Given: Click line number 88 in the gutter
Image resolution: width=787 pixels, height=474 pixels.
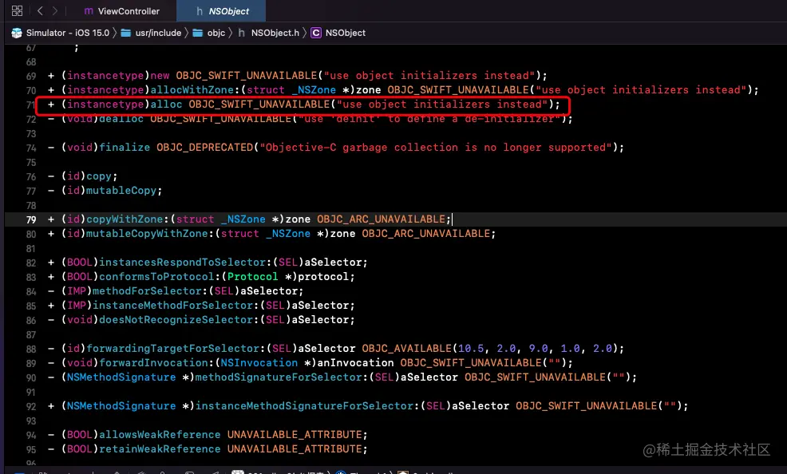Looking at the screenshot, I should tap(31, 349).
